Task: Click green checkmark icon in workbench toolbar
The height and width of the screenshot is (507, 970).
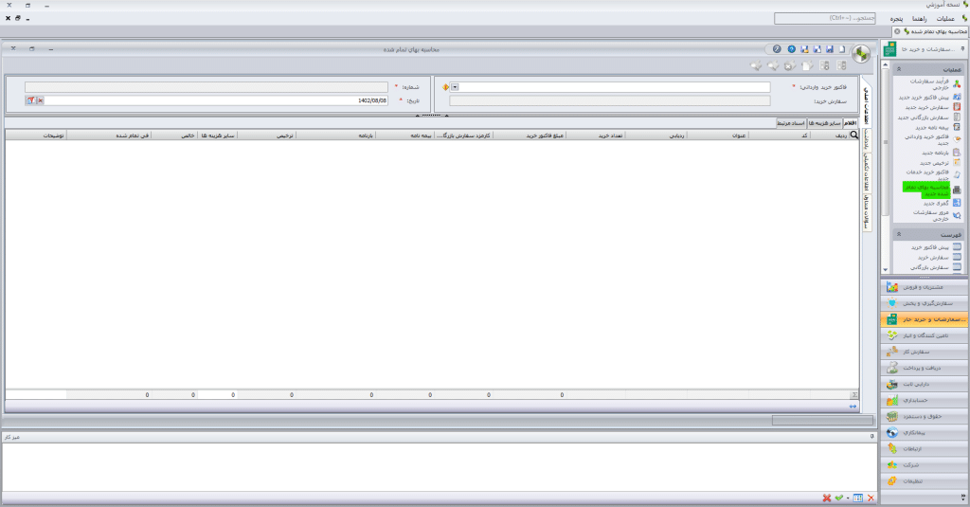Action: [x=839, y=498]
